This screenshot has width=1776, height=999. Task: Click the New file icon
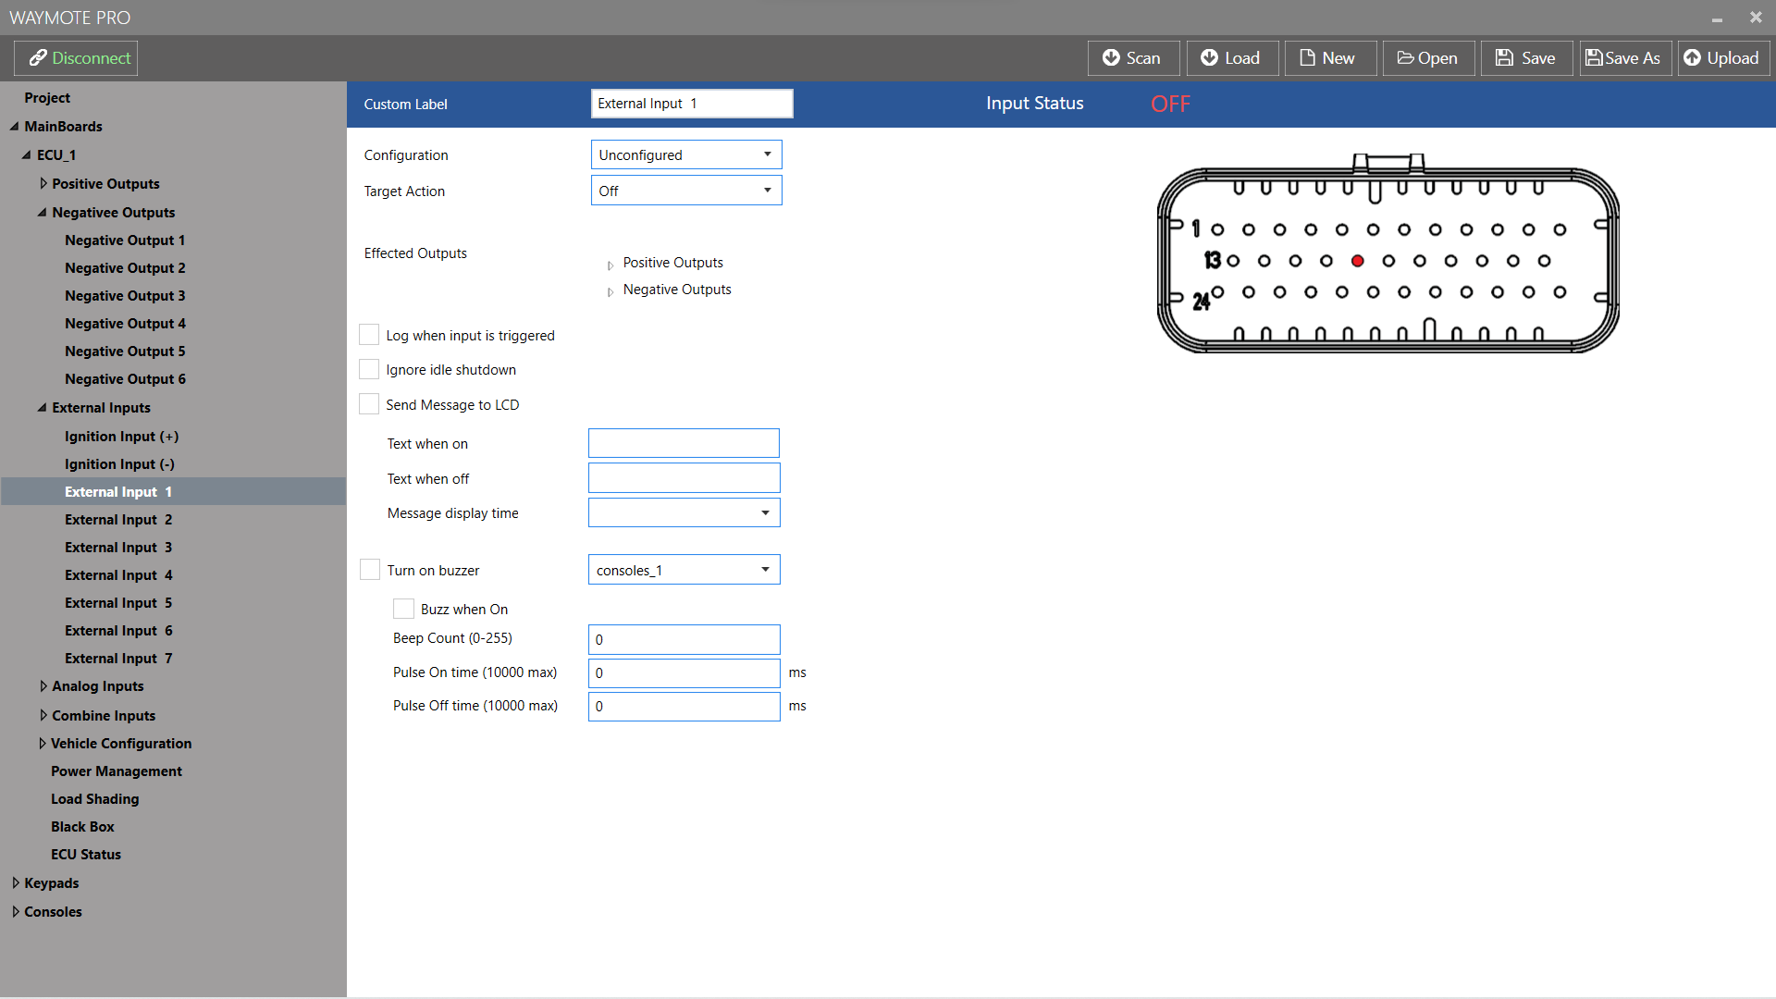(1307, 58)
